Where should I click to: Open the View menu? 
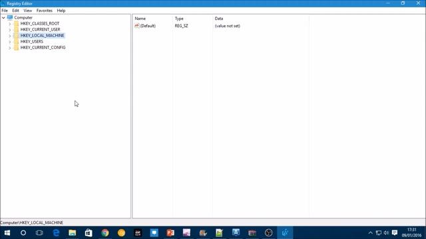28,11
